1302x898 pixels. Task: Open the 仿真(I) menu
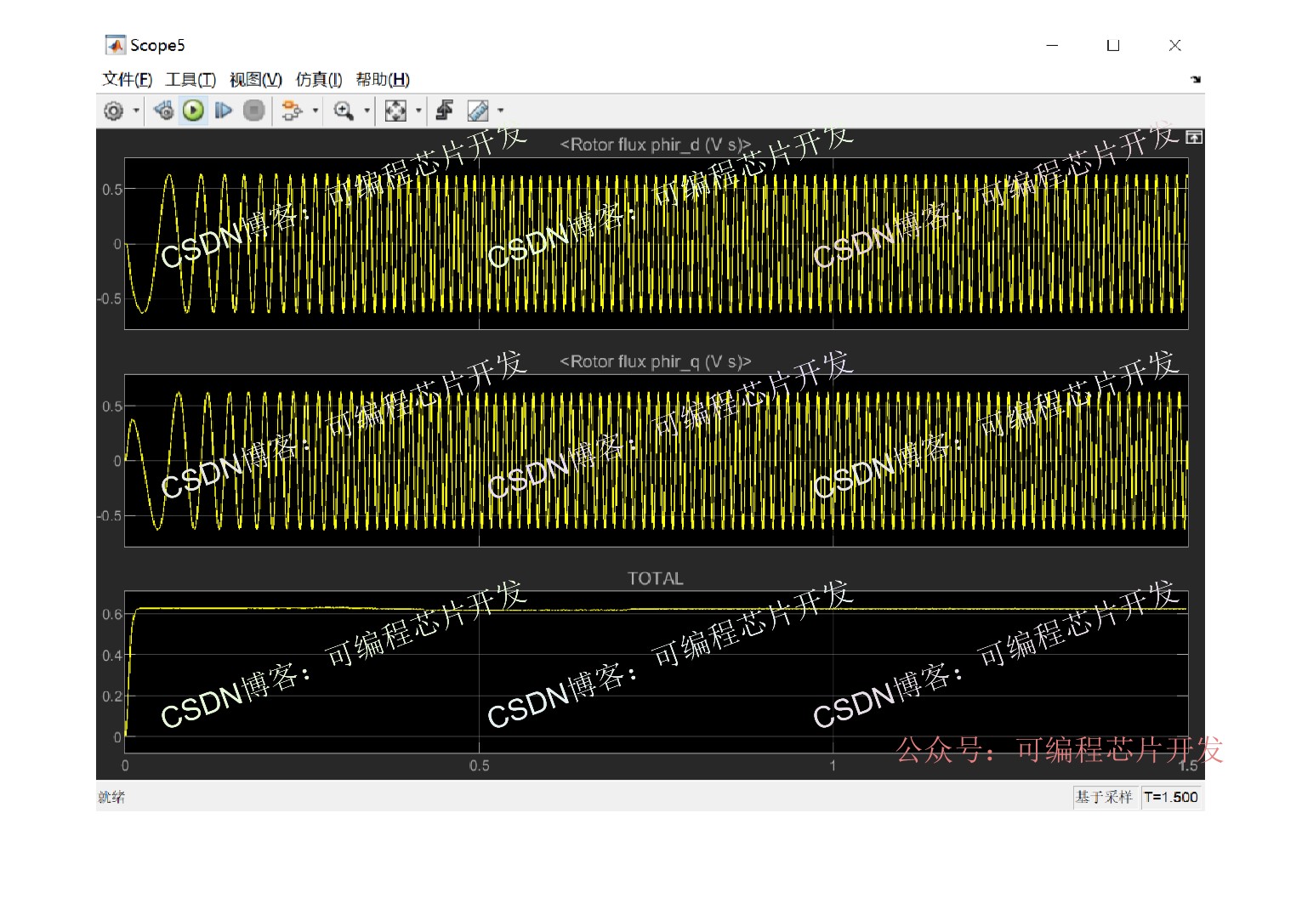point(318,80)
